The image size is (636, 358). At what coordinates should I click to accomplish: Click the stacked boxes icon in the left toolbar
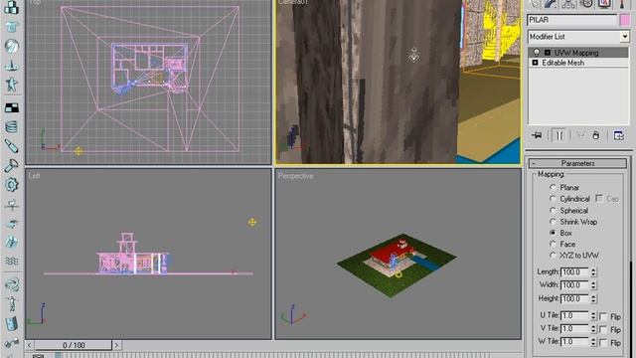point(11,7)
